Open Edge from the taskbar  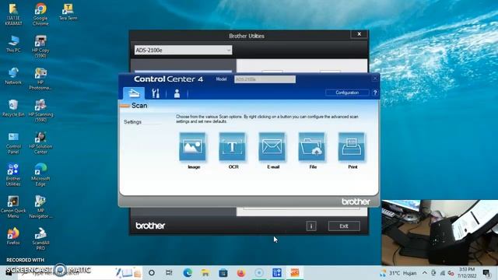[x=188, y=273]
